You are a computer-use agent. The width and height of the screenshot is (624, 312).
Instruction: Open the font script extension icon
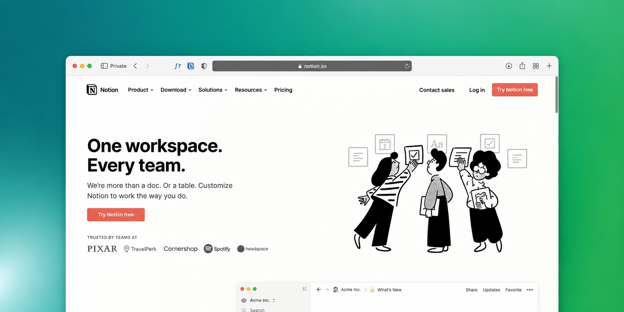[178, 66]
